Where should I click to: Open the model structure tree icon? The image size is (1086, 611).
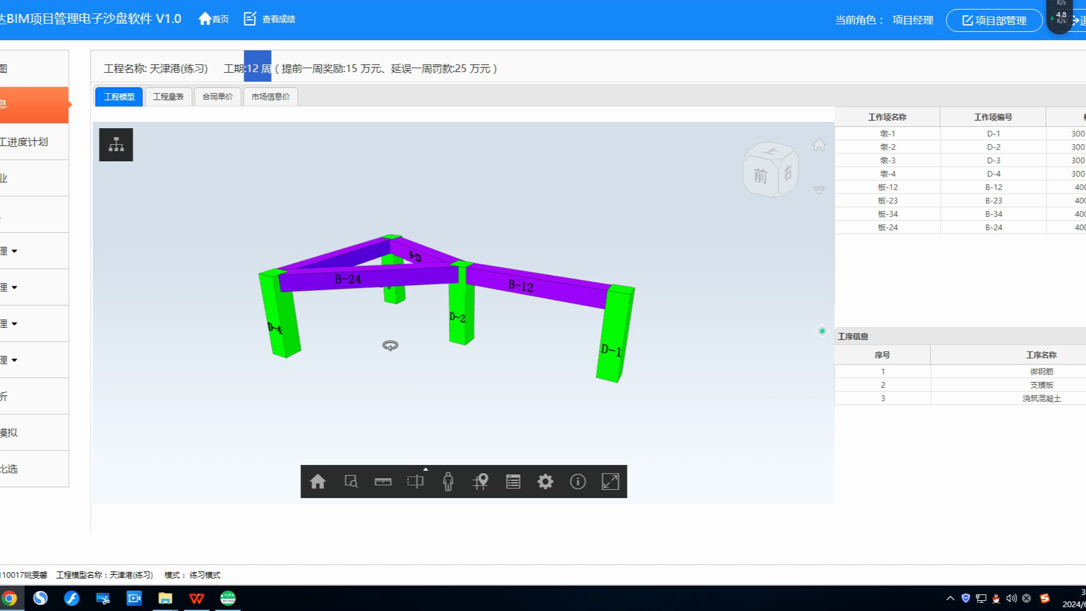tap(116, 144)
